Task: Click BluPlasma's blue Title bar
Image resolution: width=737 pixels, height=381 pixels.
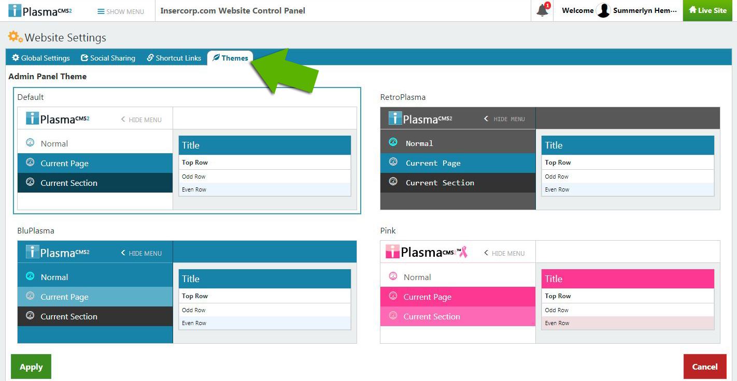Action: [265, 279]
